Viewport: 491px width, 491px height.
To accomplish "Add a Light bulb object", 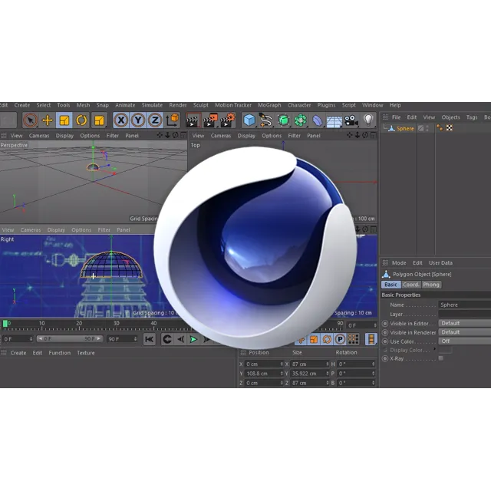I will tap(368, 120).
